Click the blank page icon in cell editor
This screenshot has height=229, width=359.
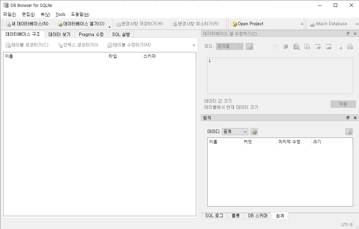[x=275, y=47]
